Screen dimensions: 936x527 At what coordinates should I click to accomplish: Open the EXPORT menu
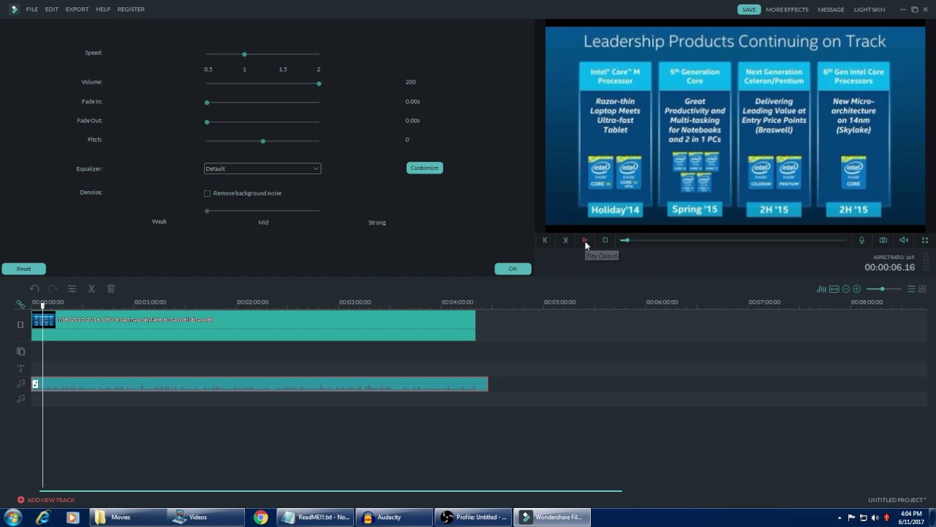pos(77,10)
